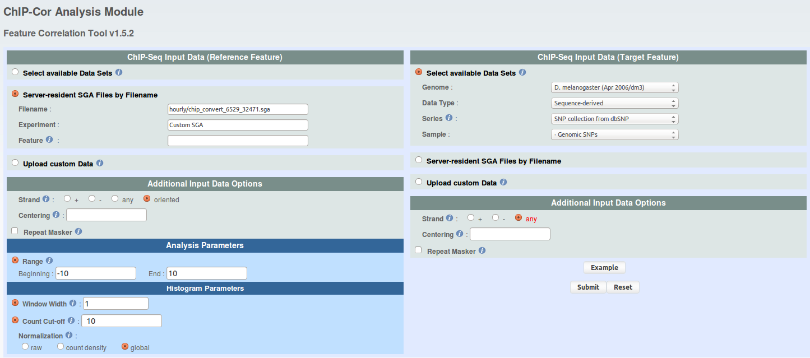Click info icon next to Count Cut-off

click(x=71, y=321)
